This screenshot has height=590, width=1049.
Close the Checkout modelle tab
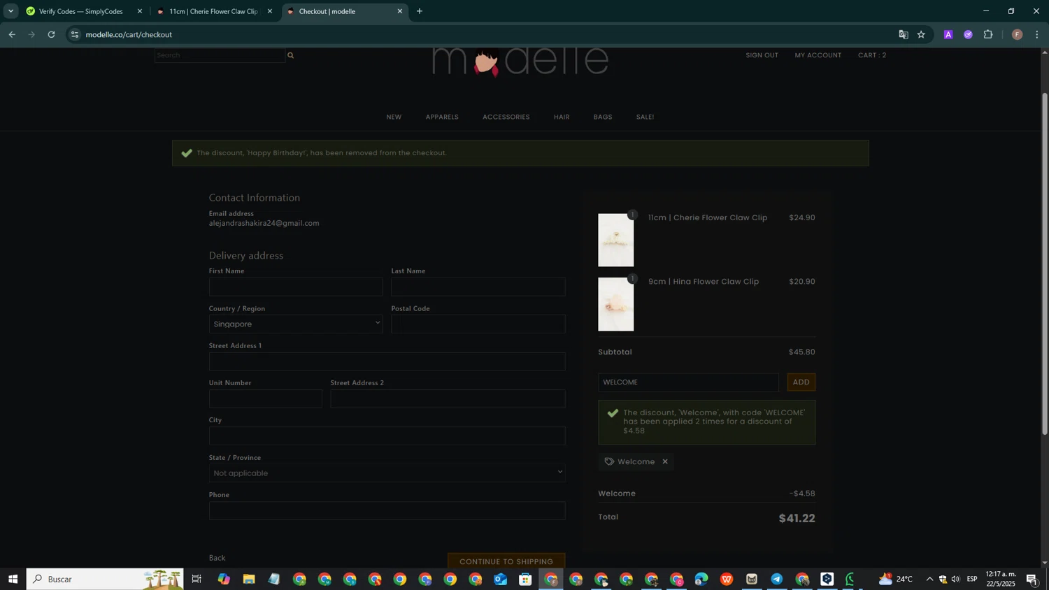coord(400,11)
